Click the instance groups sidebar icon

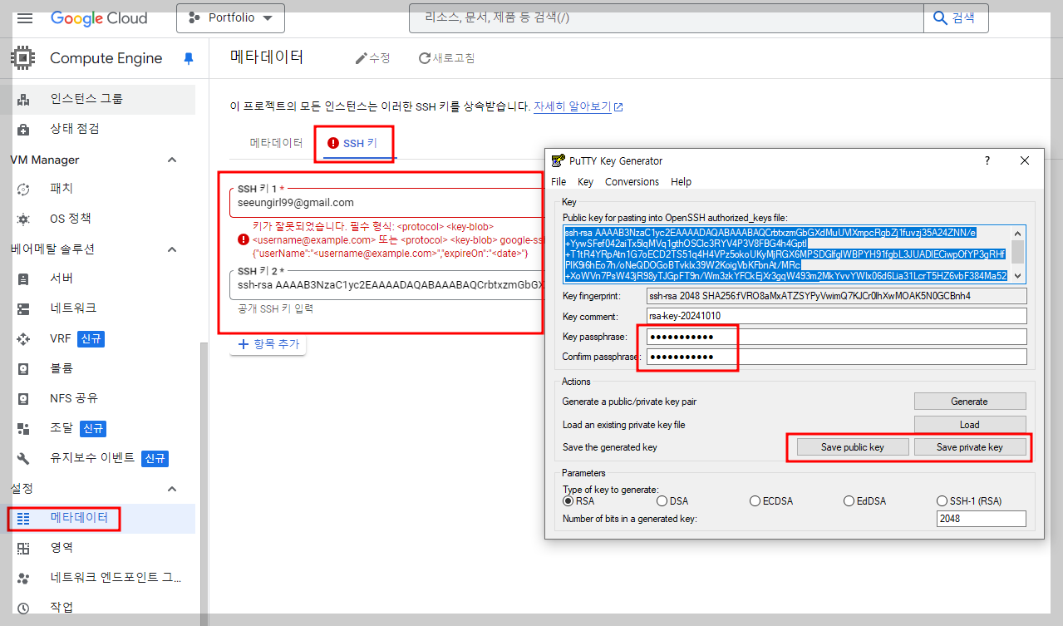point(23,99)
